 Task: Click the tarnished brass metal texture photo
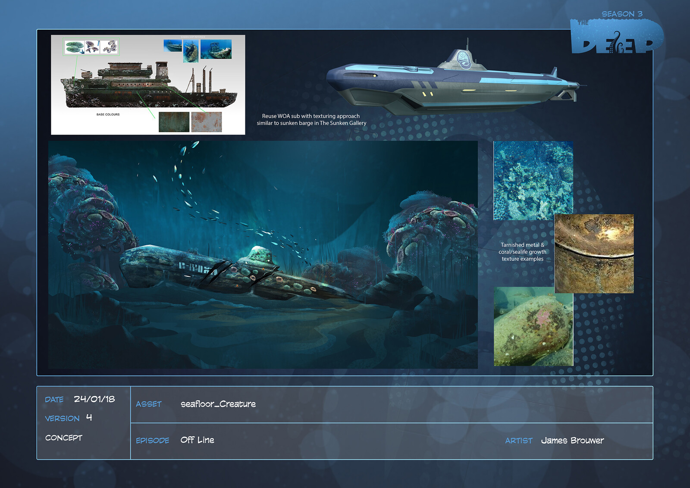click(x=594, y=253)
